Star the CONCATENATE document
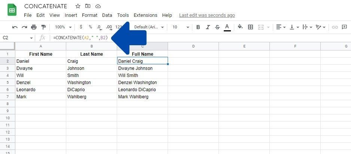The image size is (351, 154). (78, 6)
